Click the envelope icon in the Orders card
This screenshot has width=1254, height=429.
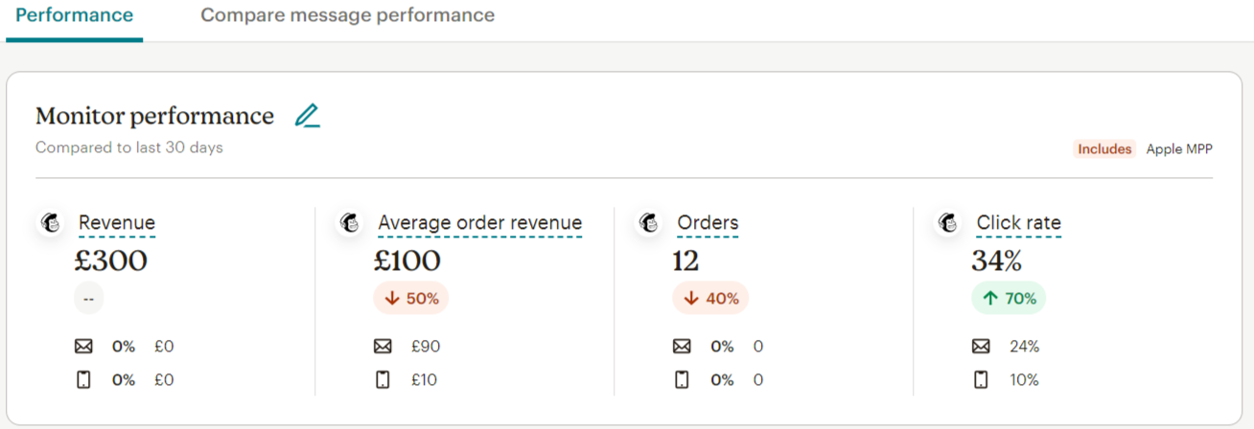coord(682,347)
